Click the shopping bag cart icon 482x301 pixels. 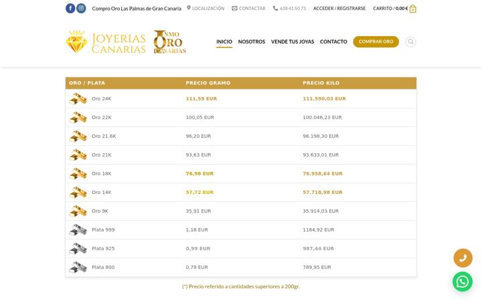[x=413, y=9]
